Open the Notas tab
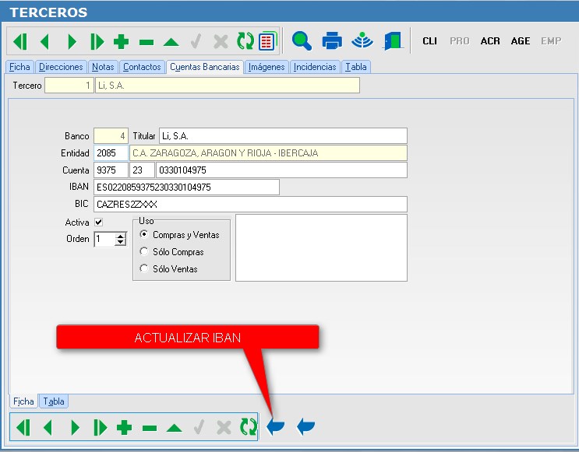Screen dimensions: 579x452 (x=103, y=67)
